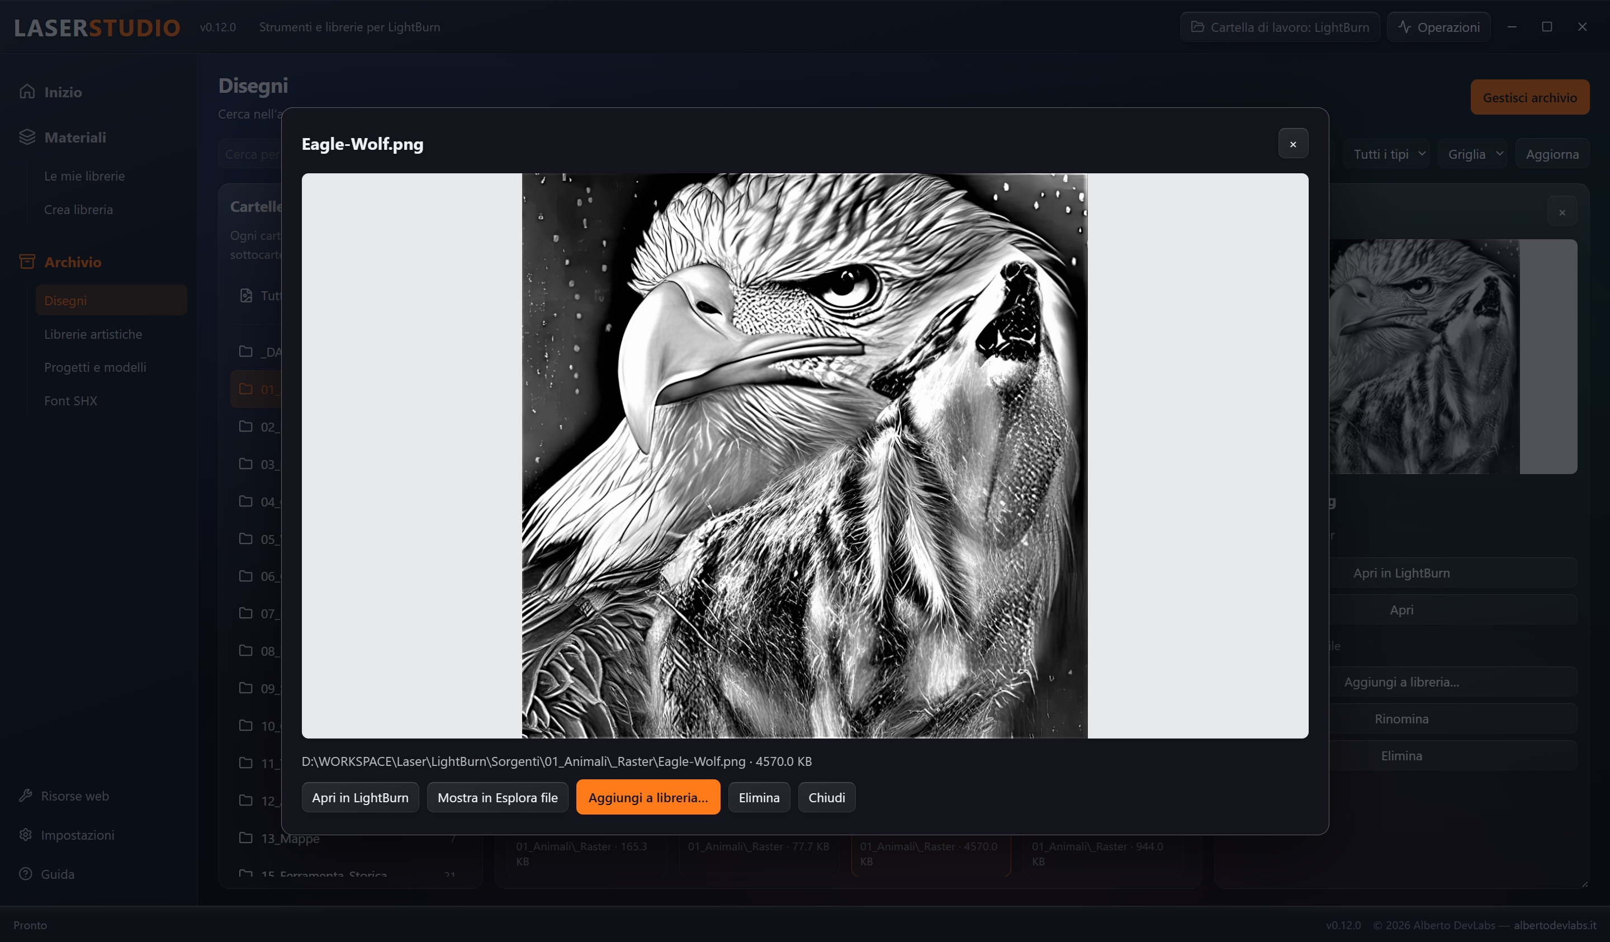Click the Inizio home icon
Viewport: 1610px width, 942px height.
point(27,91)
